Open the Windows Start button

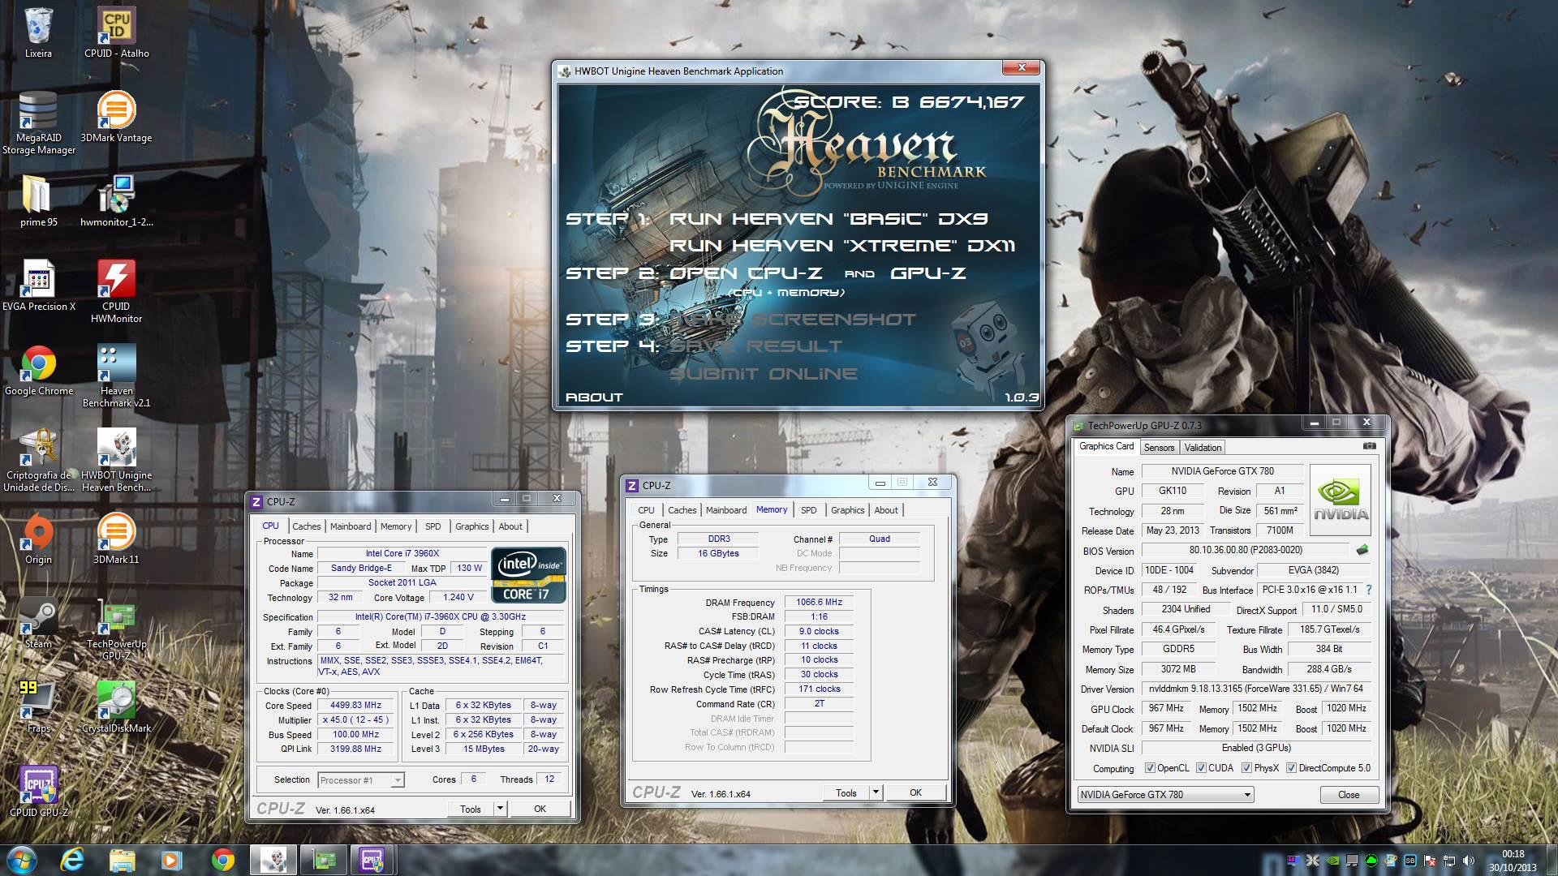tap(22, 860)
